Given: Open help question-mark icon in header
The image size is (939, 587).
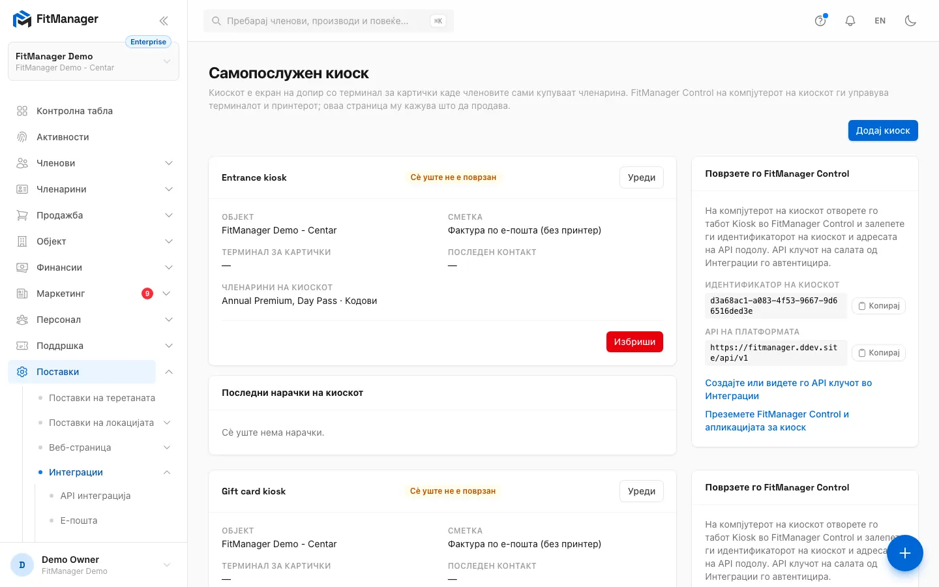Looking at the screenshot, I should 820,21.
